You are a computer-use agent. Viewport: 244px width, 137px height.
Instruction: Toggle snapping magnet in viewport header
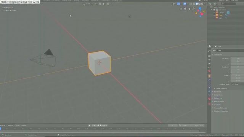(x=100, y=4)
